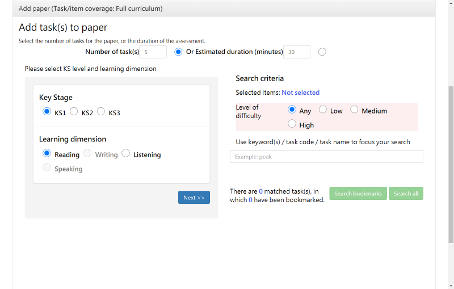The height and width of the screenshot is (289, 454).
Task: Click the Search bookmarks button
Action: pos(358,194)
